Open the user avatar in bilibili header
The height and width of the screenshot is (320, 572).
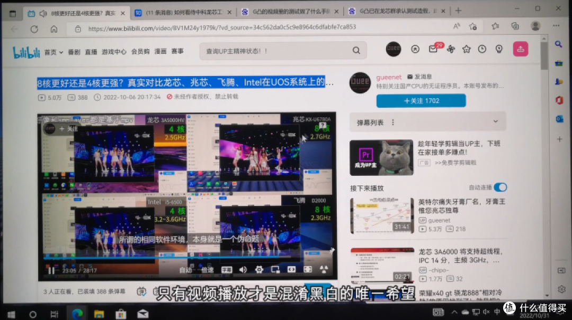tap(393, 49)
